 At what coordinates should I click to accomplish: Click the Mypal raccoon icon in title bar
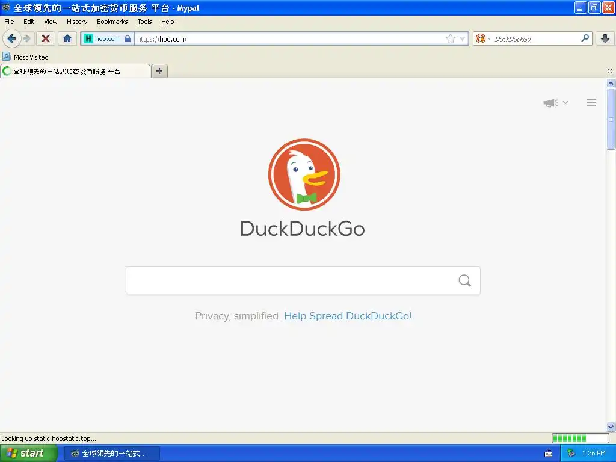[6, 7]
